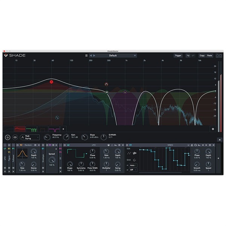Open the S1 Spread modulator menu
The width and height of the screenshot is (226, 226).
click(53, 145)
